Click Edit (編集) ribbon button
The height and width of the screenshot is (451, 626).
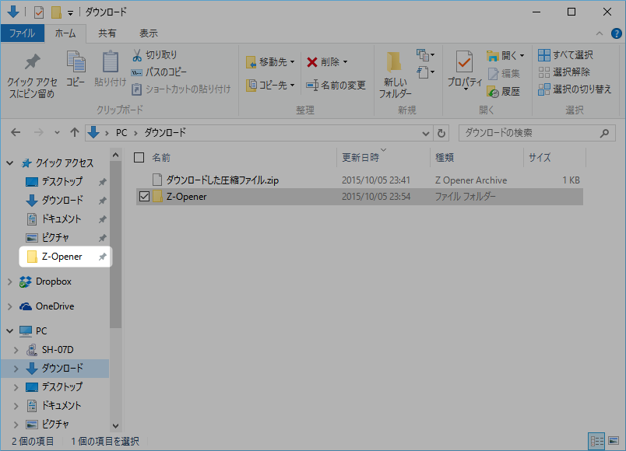click(504, 73)
